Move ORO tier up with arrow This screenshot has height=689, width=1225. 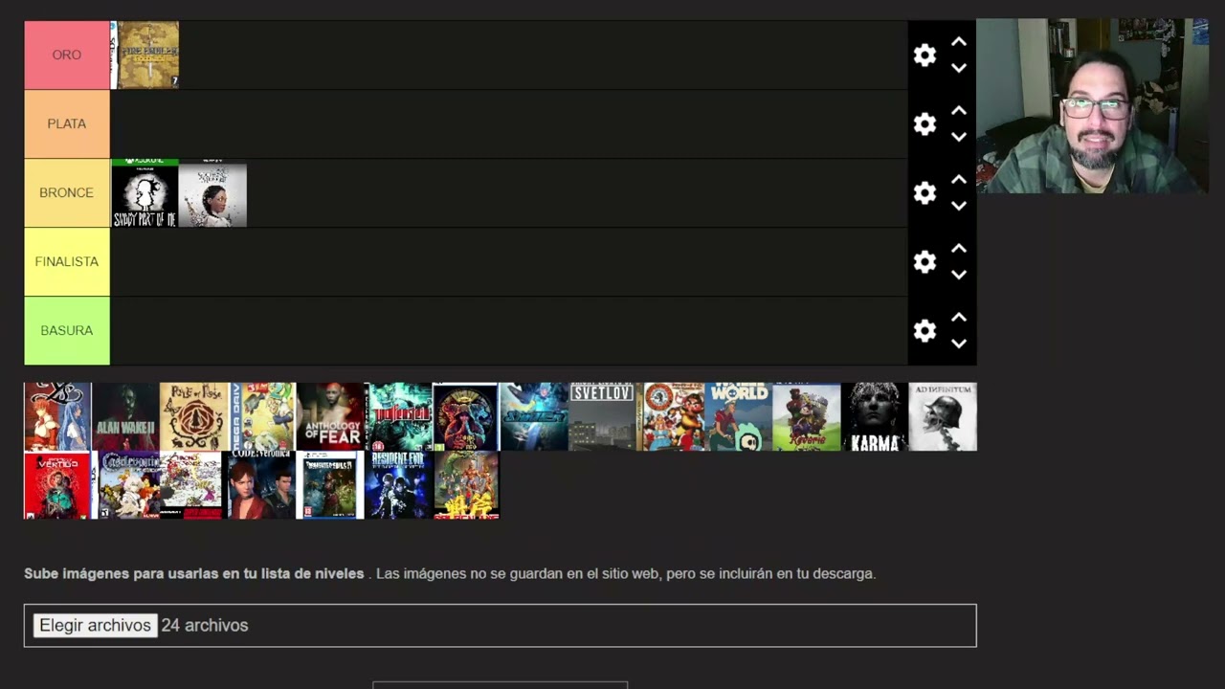coord(958,42)
